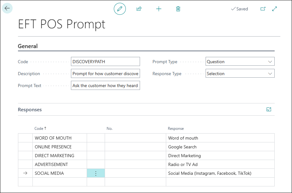Image resolution: width=292 pixels, height=193 pixels.
Task: Click the Direct Marketing response cell
Action: click(x=220, y=156)
